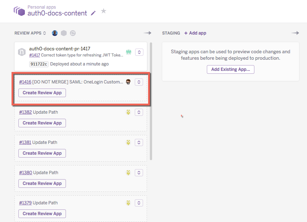Click auth0-docs-content pipeline title
Image resolution: width=307 pixels, height=222 pixels.
[x=57, y=13]
